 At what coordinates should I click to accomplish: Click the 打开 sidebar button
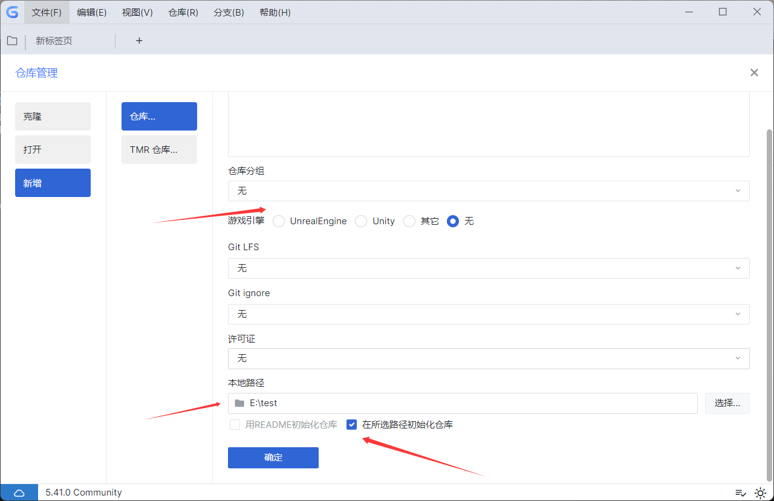coord(53,149)
